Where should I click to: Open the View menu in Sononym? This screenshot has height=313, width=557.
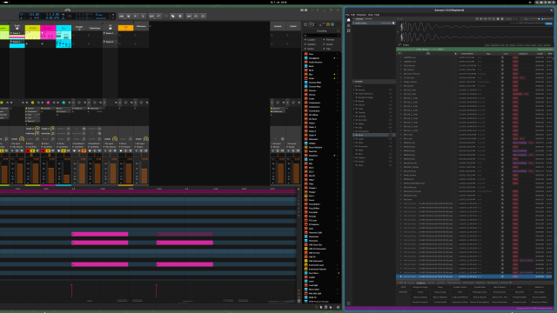pos(371,15)
